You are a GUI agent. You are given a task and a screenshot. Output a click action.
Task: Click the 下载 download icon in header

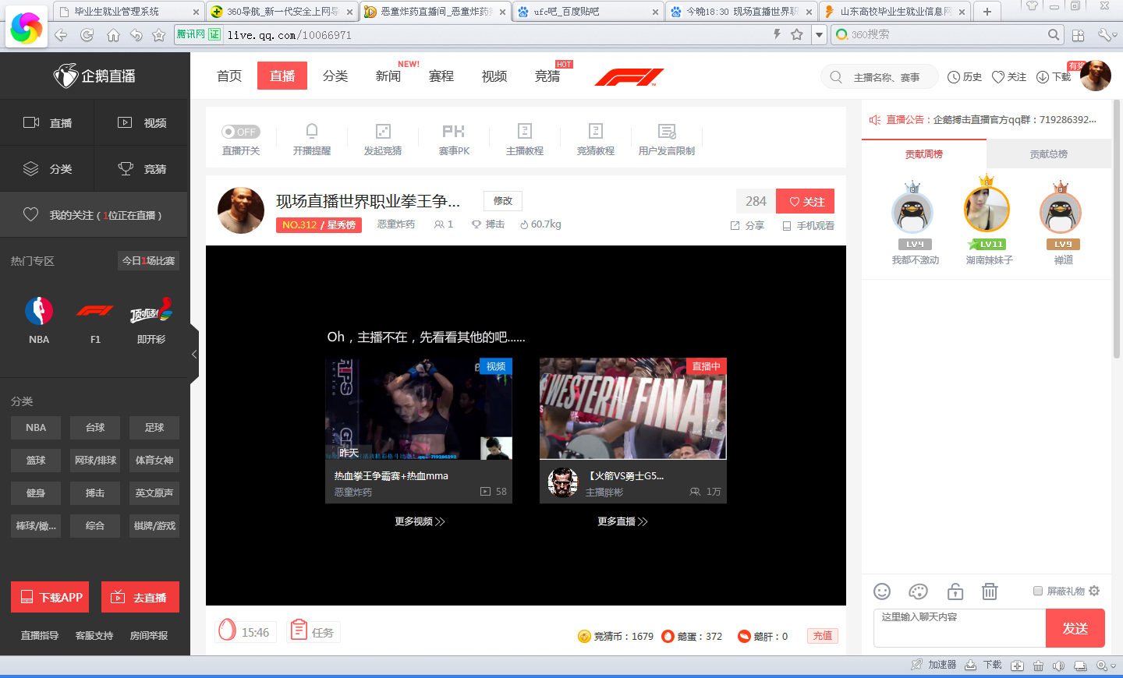[1043, 77]
